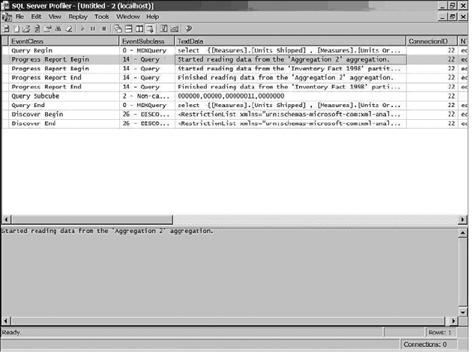Click the EventClass column header
Viewport: 473px width, 359px height.
(64, 41)
